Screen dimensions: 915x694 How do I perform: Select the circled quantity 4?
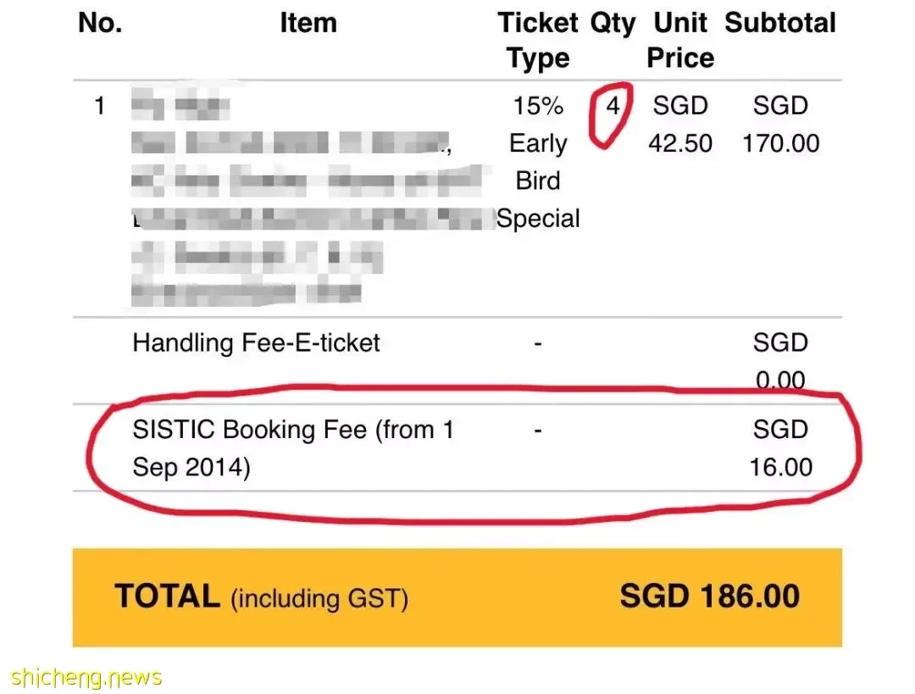click(x=613, y=106)
